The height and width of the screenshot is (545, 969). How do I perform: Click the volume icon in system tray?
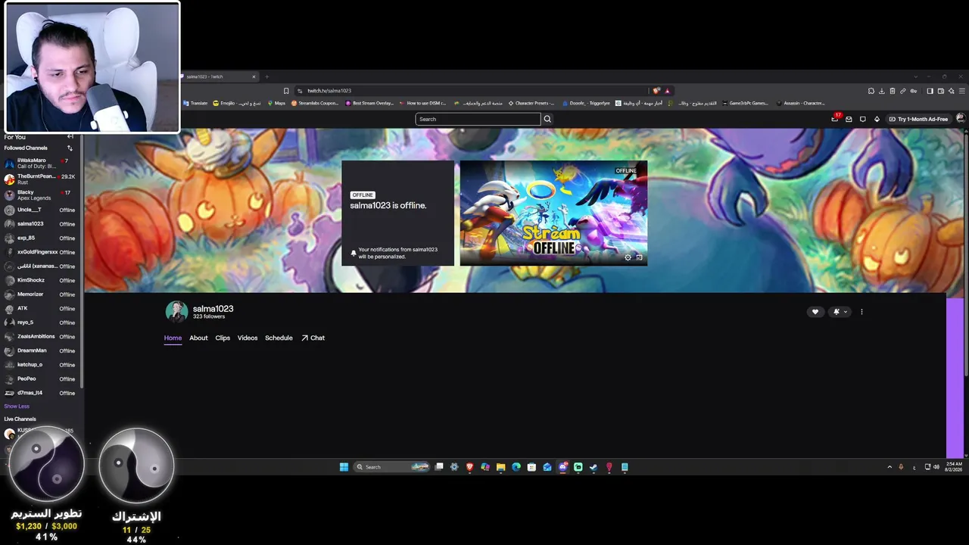click(936, 467)
